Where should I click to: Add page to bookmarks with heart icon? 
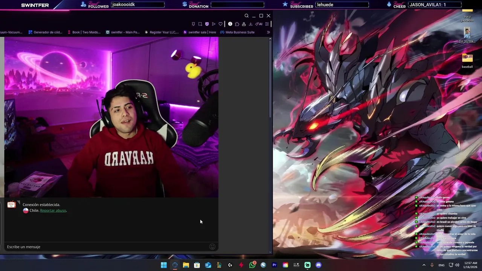[x=221, y=24]
